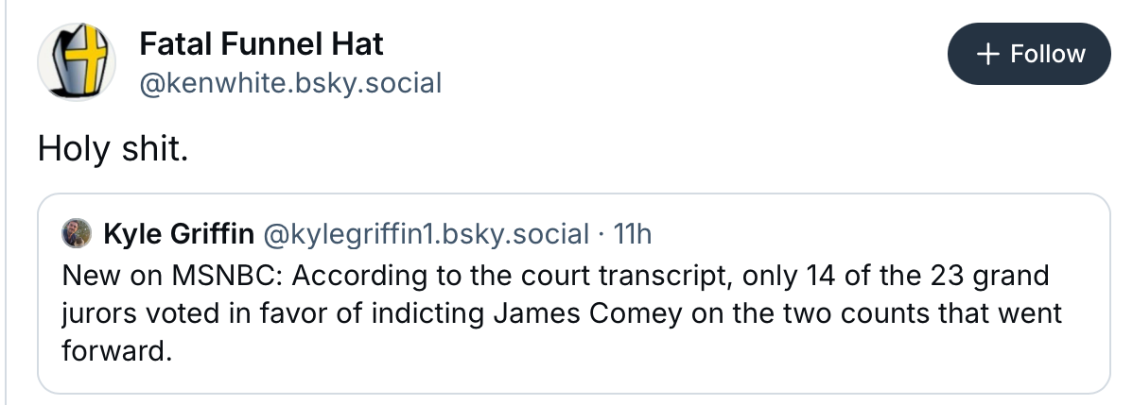Click Kyle Griffin's small avatar
Viewport: 1133px width, 405px height.
coord(76,232)
